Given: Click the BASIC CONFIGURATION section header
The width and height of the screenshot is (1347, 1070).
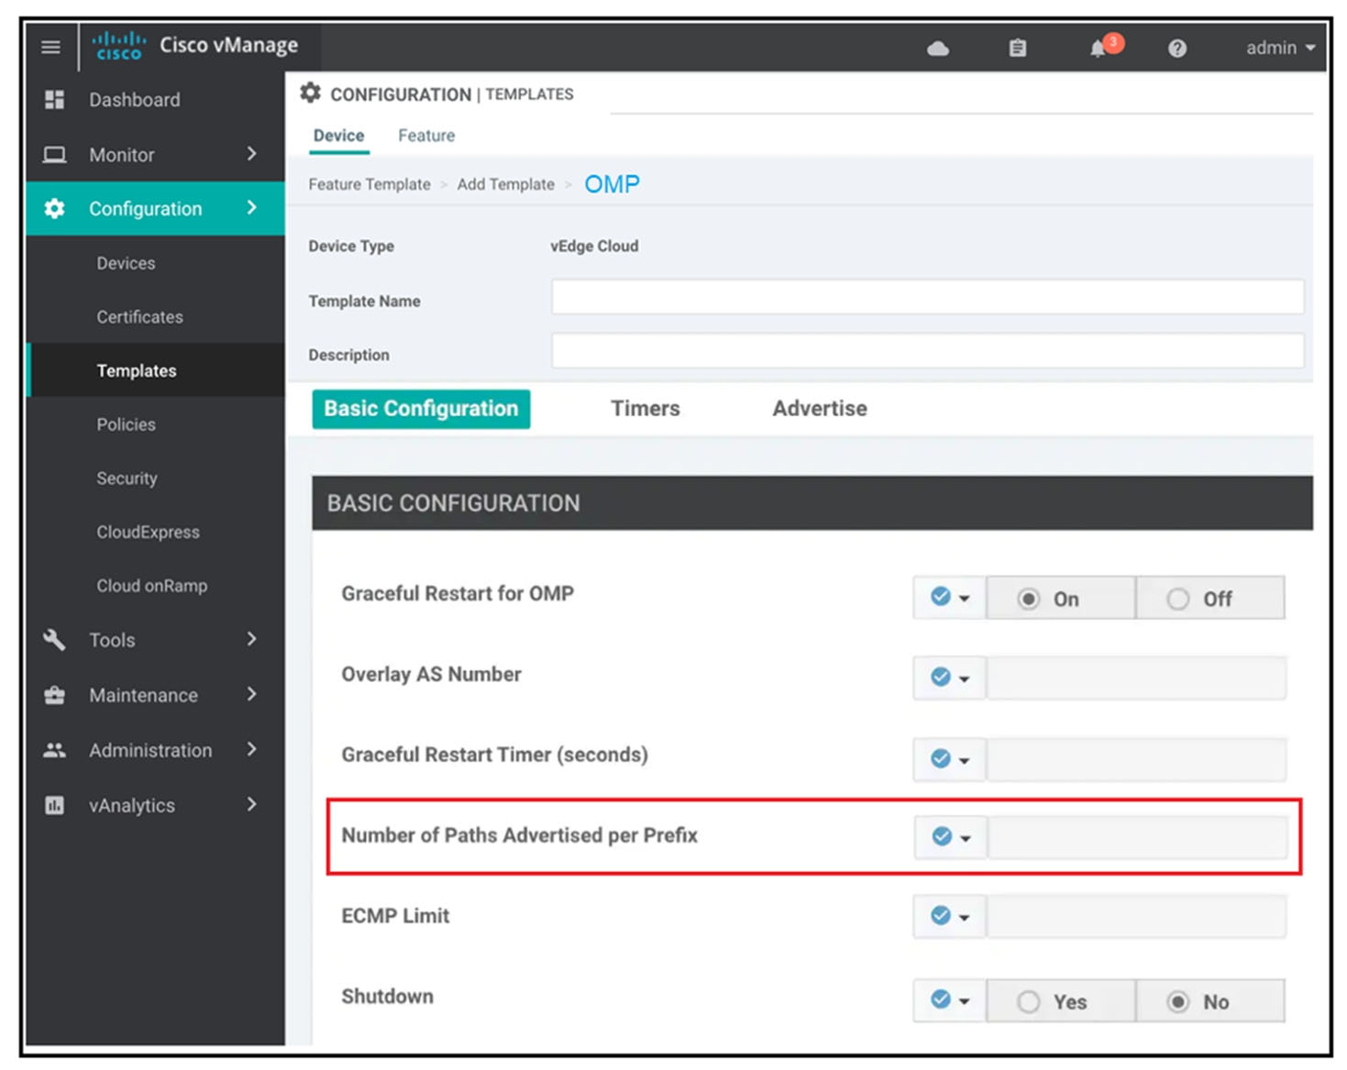Looking at the screenshot, I should [x=812, y=502].
